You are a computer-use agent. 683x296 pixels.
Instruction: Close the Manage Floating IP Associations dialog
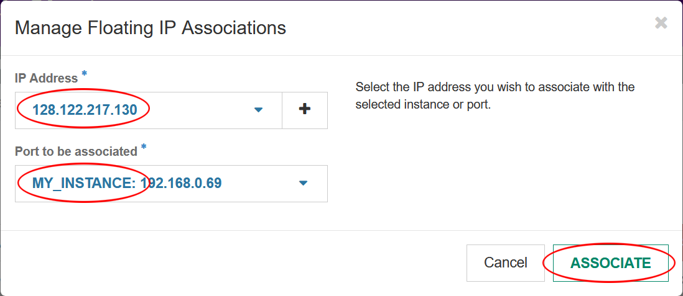coord(661,24)
